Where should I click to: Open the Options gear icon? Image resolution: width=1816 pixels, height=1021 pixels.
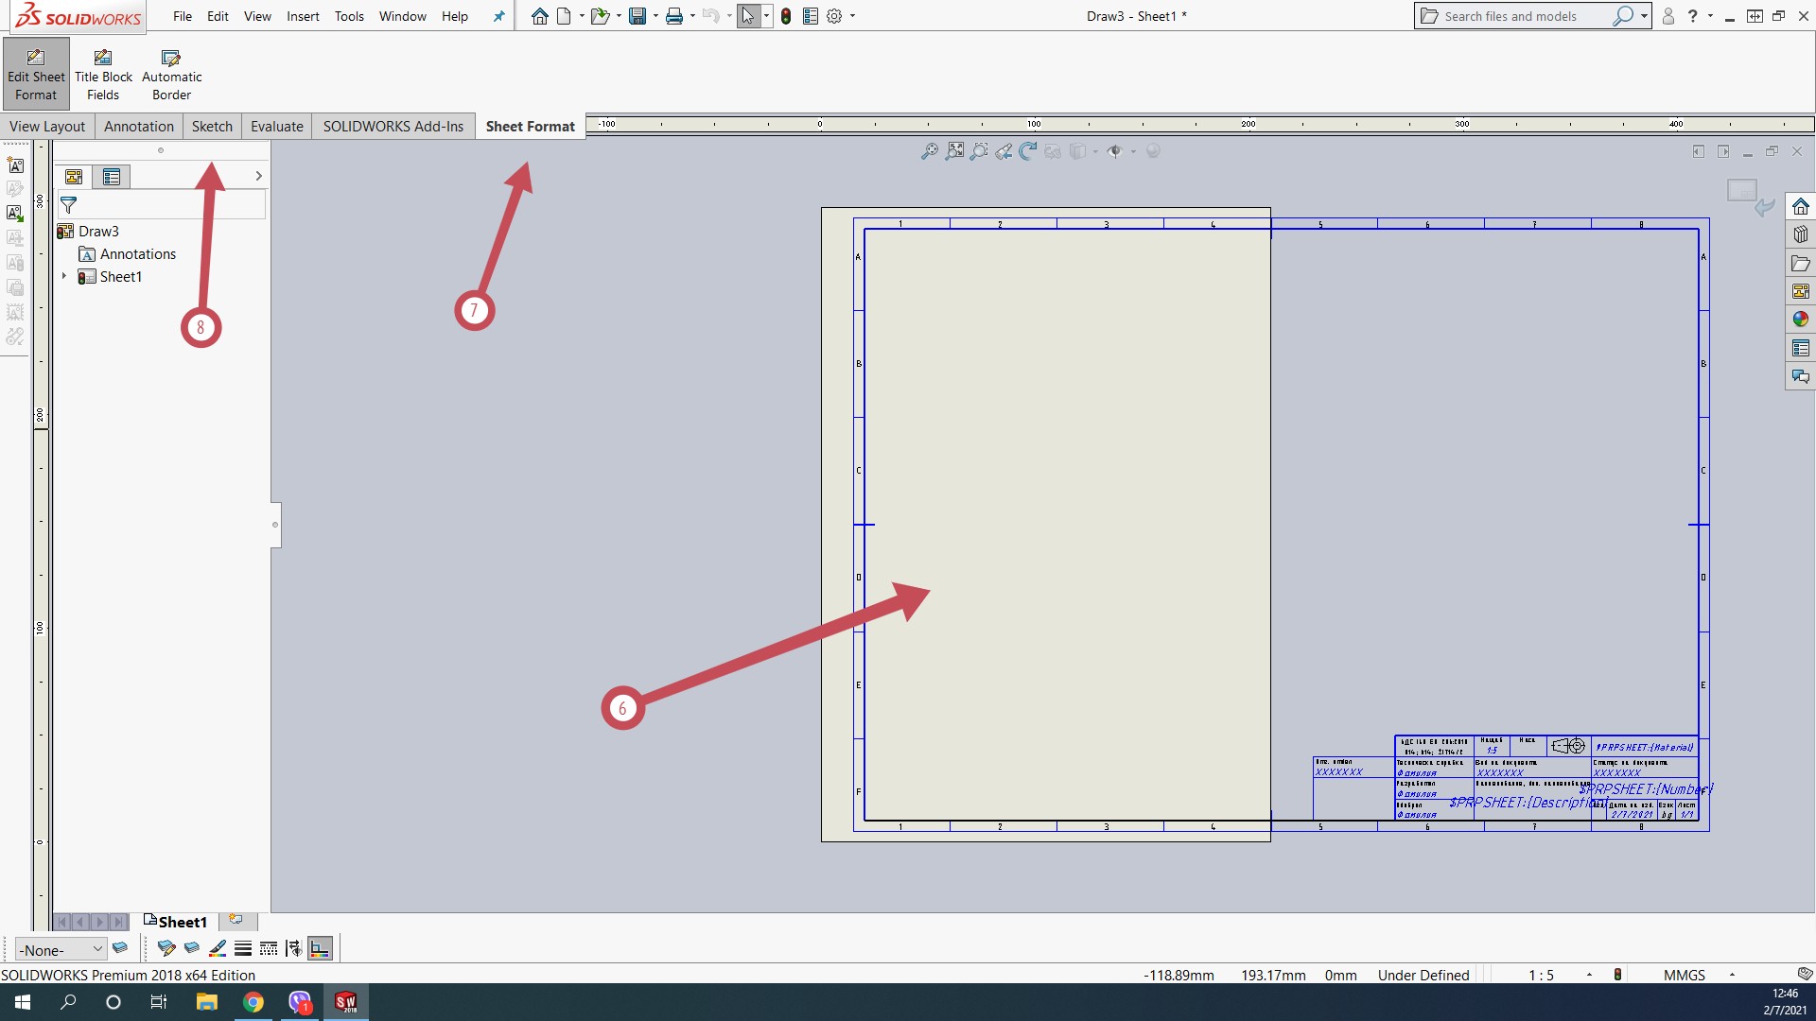[x=834, y=16]
